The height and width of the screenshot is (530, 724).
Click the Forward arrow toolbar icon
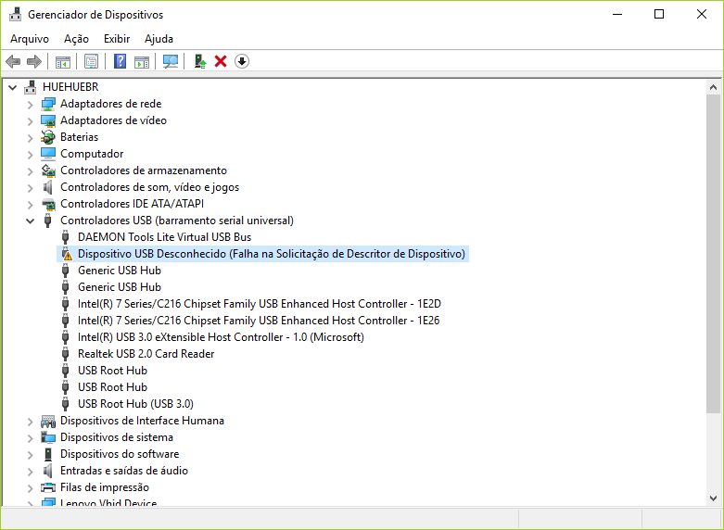click(34, 61)
